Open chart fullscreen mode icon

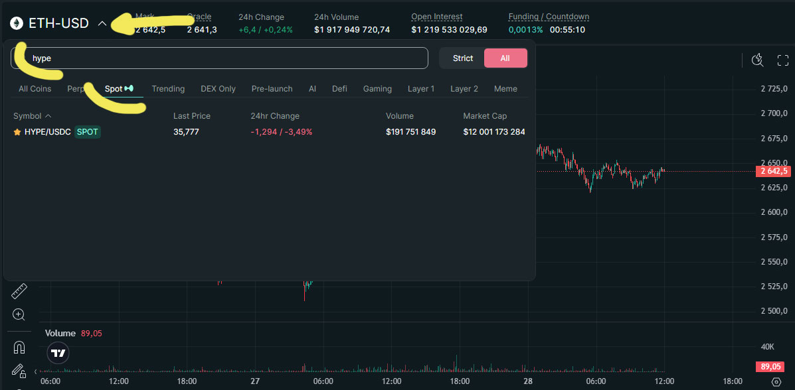coord(782,60)
